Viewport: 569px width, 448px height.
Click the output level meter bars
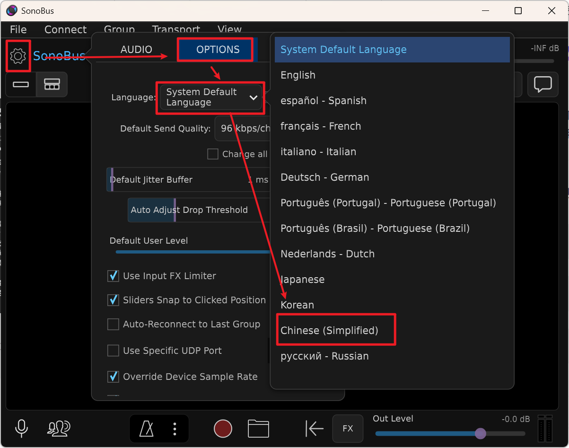pyautogui.click(x=545, y=429)
